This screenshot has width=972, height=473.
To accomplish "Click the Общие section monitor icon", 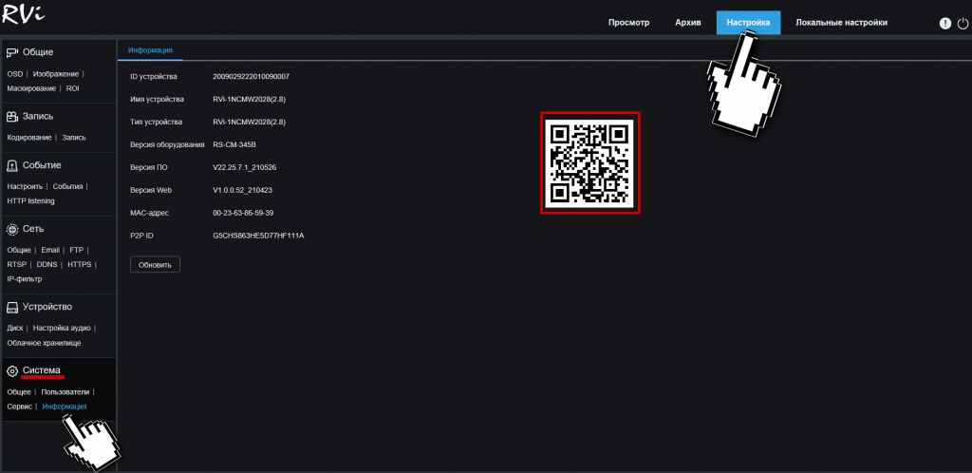I will pyautogui.click(x=12, y=52).
